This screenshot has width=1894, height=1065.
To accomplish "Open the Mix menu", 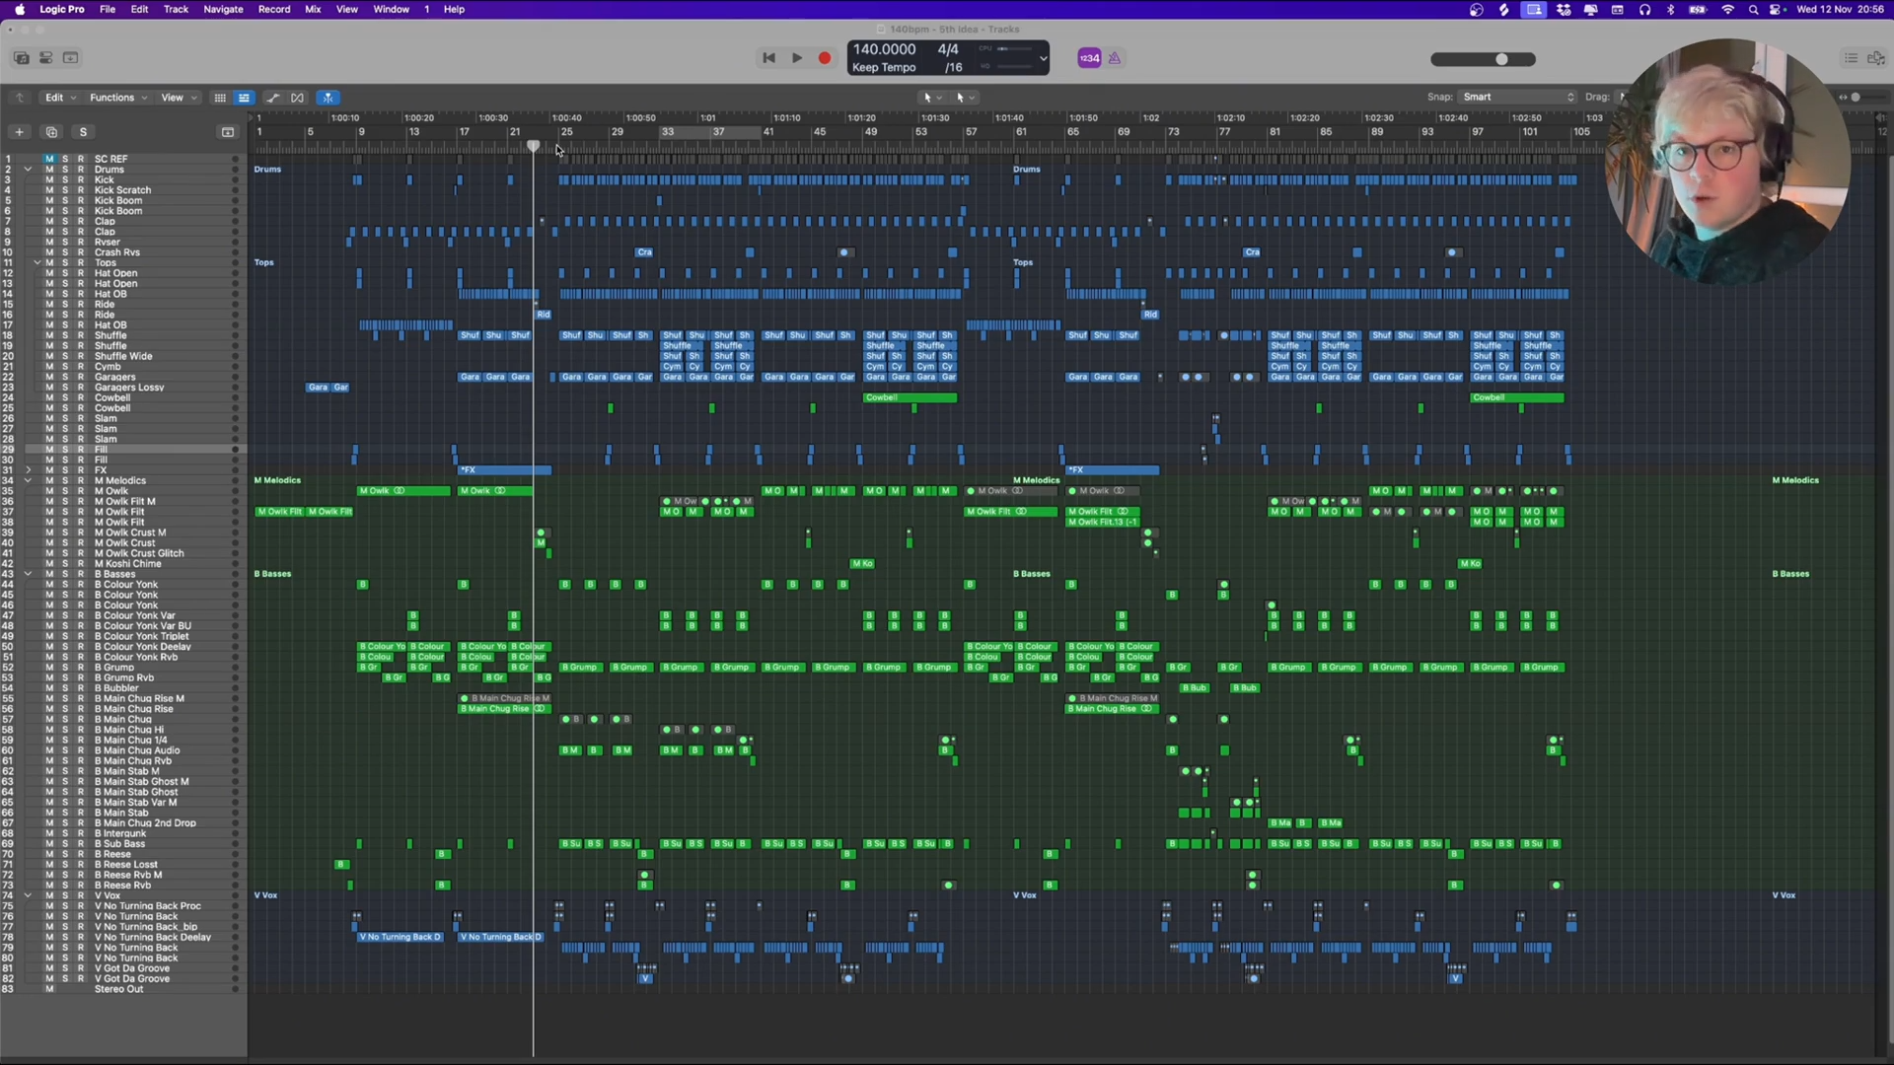I will pos(313,9).
